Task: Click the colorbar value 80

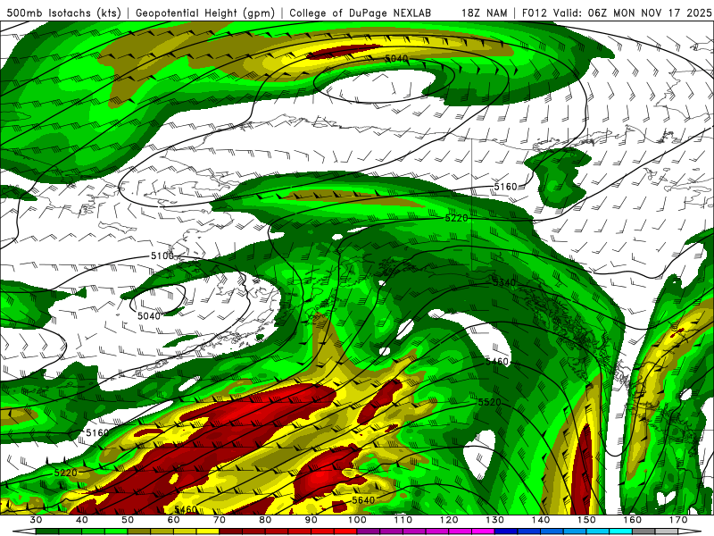Action: (265, 520)
